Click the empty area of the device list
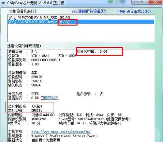Screen dimensions: 163x142 pyautogui.click(x=81, y=32)
